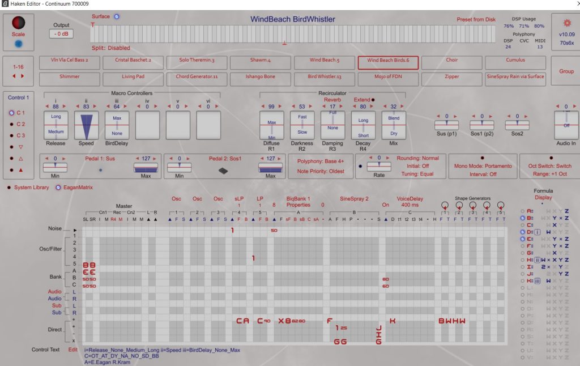
Task: Decrease Decay R4 value 80 with left arrow
Action: (355, 107)
